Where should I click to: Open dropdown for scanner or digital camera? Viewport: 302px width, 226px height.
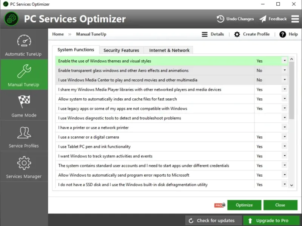coord(285,137)
